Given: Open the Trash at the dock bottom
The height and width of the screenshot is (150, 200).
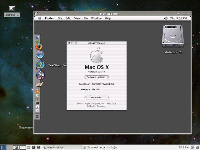Looking at the screenshot, I should 37,117.
